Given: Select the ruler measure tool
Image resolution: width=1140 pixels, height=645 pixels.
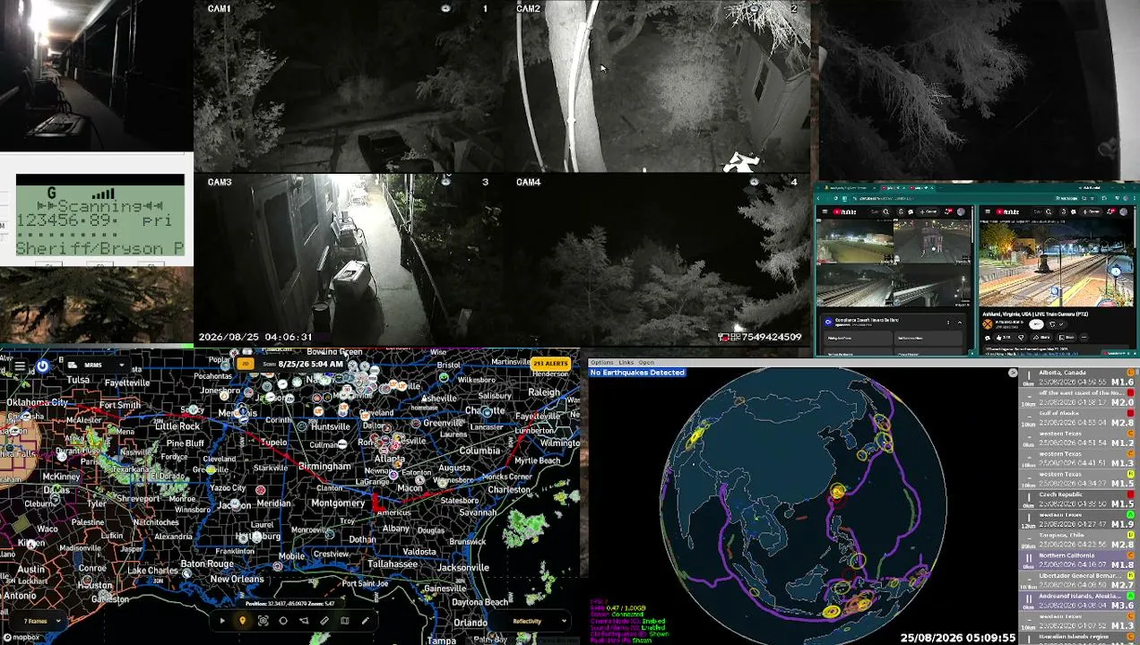Looking at the screenshot, I should [324, 620].
